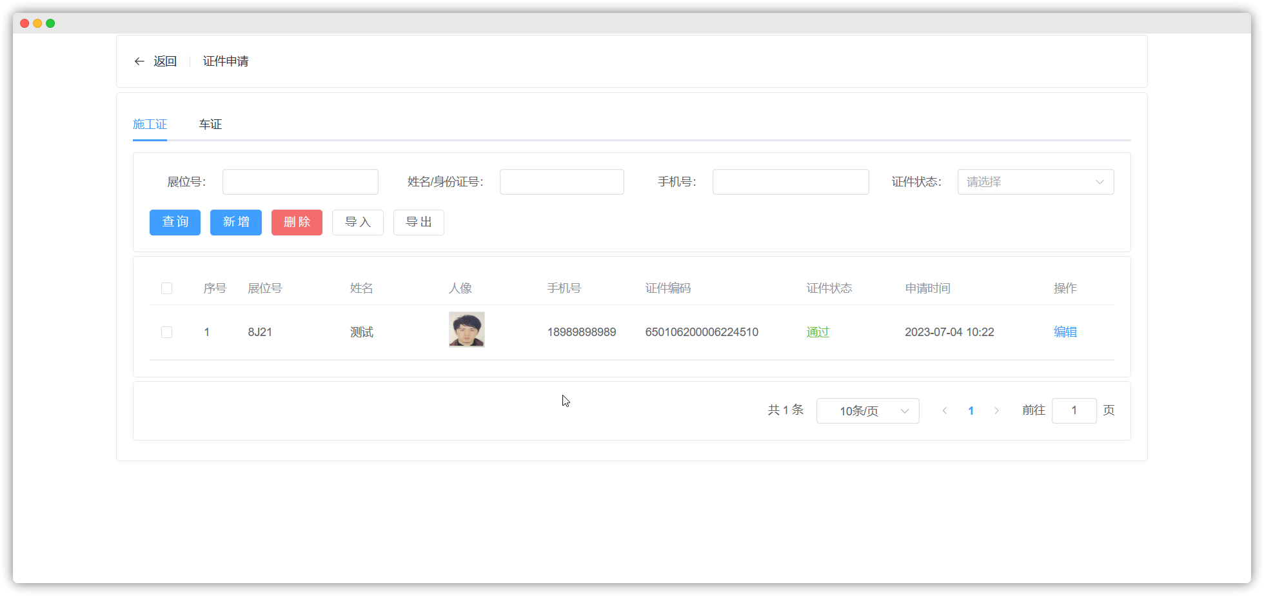Go to previous page arrow
This screenshot has width=1264, height=596.
tap(945, 411)
